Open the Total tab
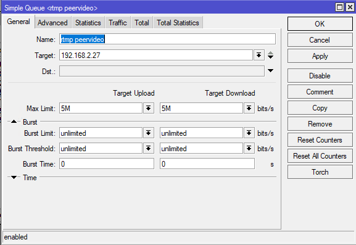 tap(142, 22)
